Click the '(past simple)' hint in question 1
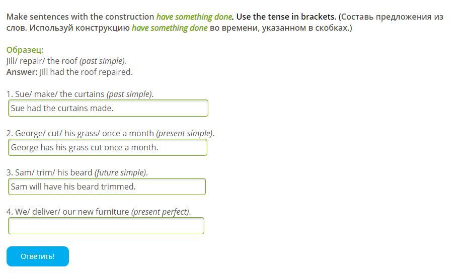This screenshot has width=472, height=280. coord(130,94)
